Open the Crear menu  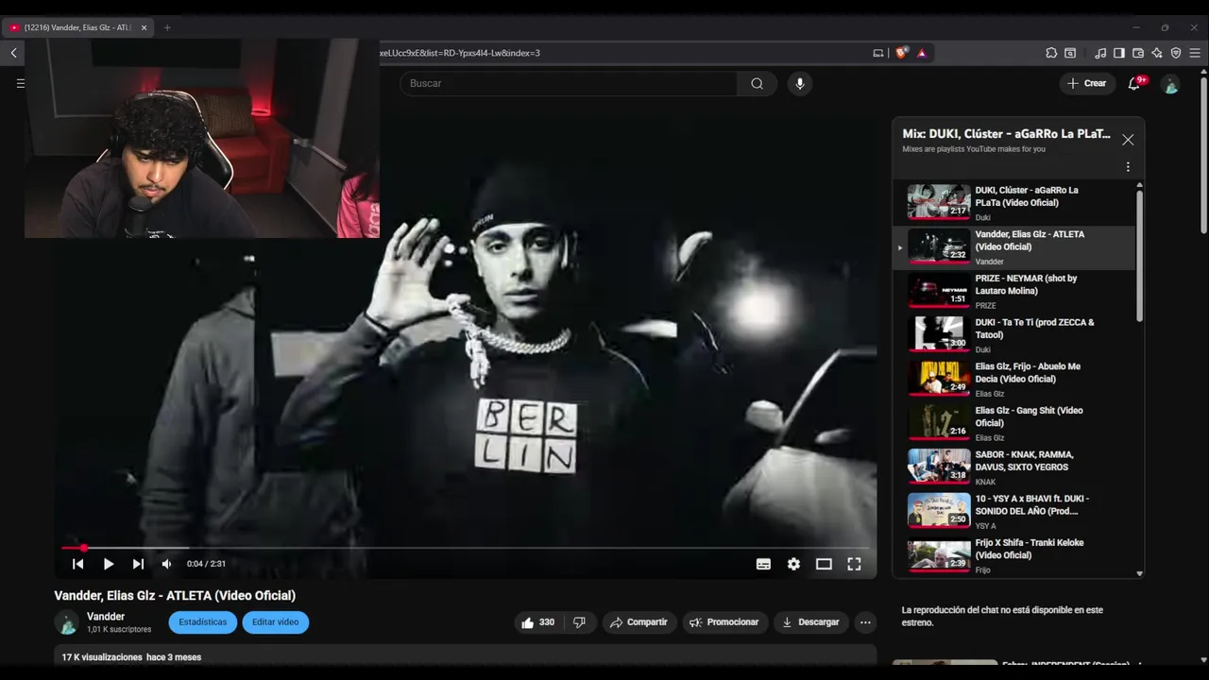tap(1086, 83)
